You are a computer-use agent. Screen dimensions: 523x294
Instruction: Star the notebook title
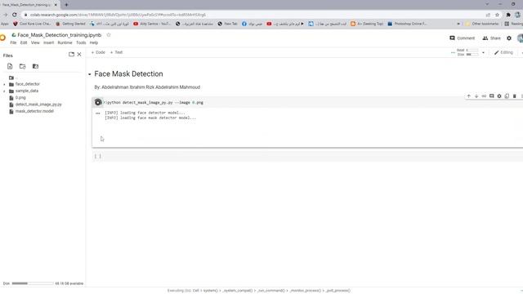pyautogui.click(x=109, y=35)
